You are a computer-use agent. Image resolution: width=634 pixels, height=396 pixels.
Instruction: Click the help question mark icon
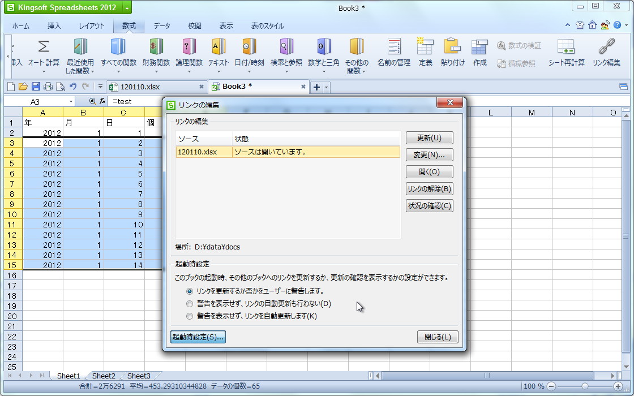click(617, 25)
